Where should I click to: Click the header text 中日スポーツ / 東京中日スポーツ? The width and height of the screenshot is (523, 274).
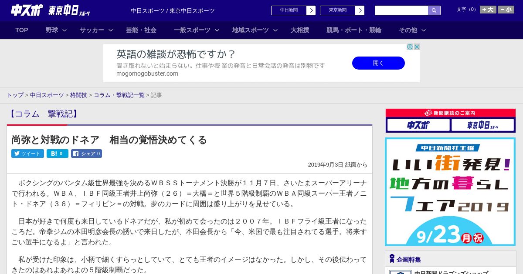point(173,10)
